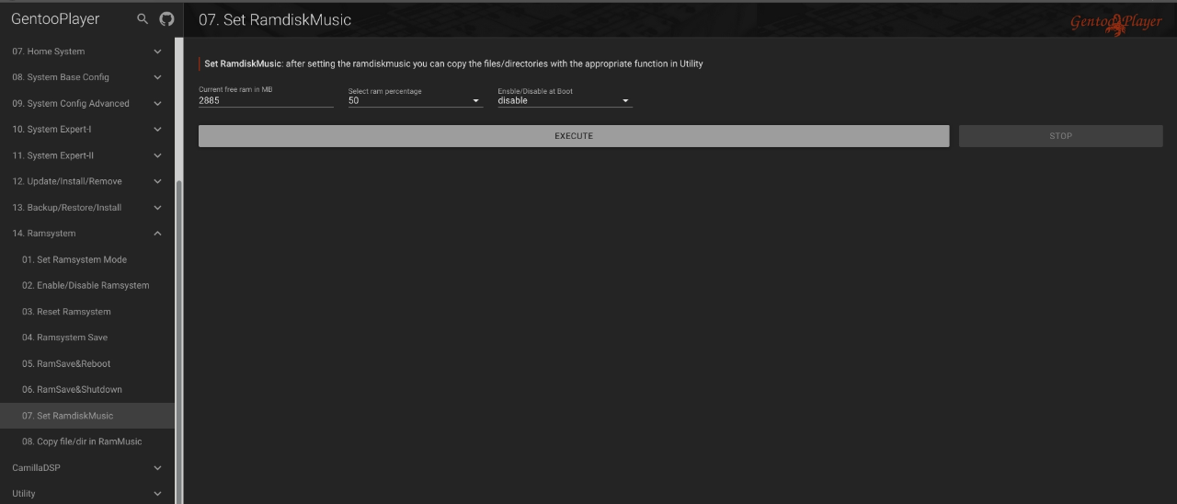1177x504 pixels.
Task: Open the Enable/Disable at Boot dropdown
Action: pyautogui.click(x=565, y=100)
